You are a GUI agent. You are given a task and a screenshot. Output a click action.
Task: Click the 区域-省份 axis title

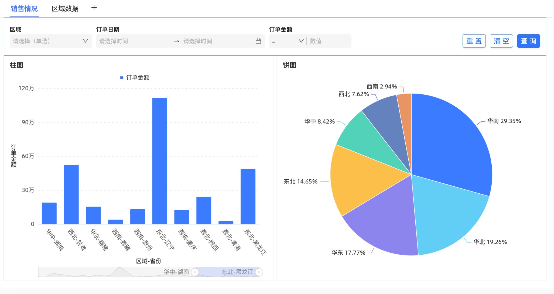149,261
